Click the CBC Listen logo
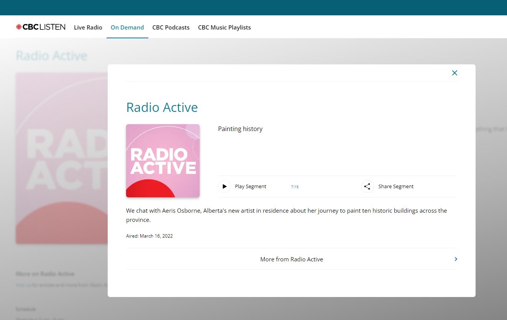507x320 pixels. [x=41, y=27]
